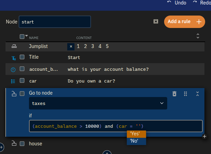Focus the Node name input field
The width and height of the screenshot is (211, 154).
tap(55, 22)
